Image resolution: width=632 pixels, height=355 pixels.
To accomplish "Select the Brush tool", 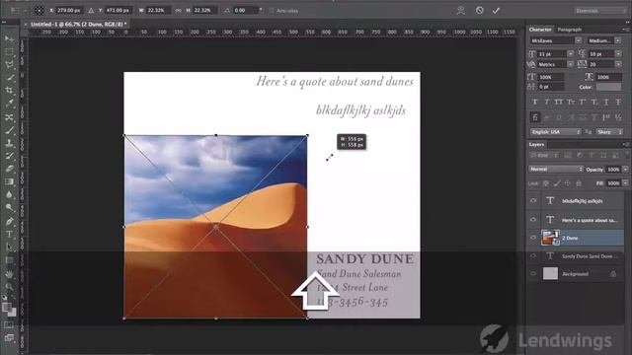I will click(x=9, y=130).
